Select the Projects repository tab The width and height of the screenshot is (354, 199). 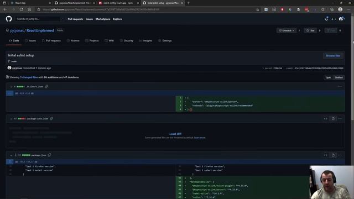(x=92, y=40)
